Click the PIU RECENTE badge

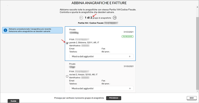click(127, 36)
